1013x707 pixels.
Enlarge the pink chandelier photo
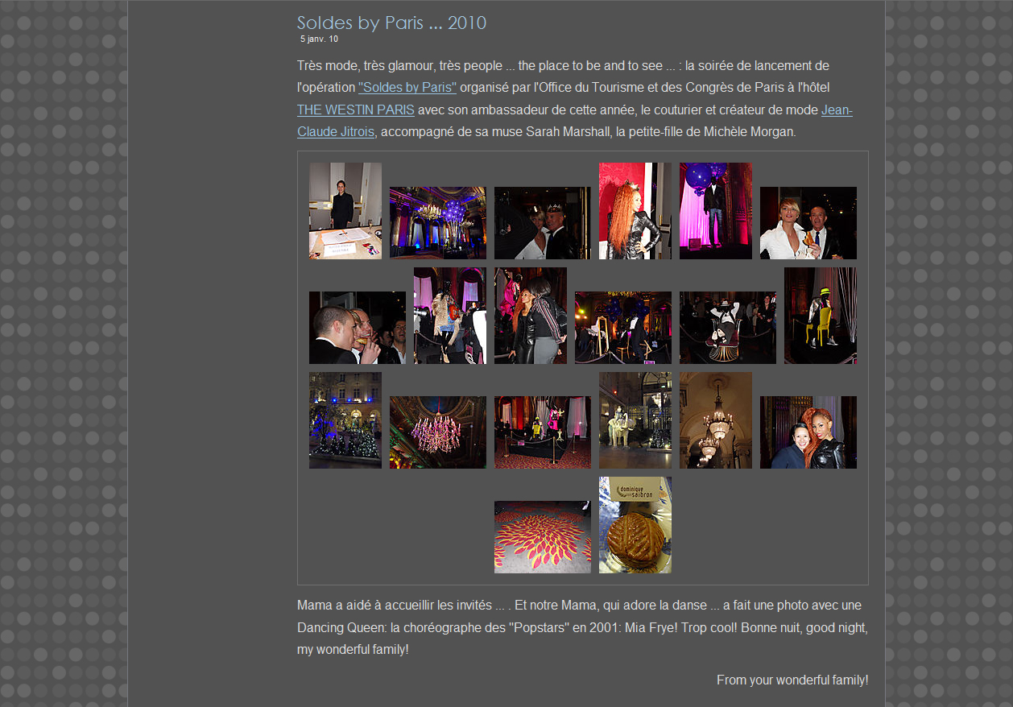437,432
